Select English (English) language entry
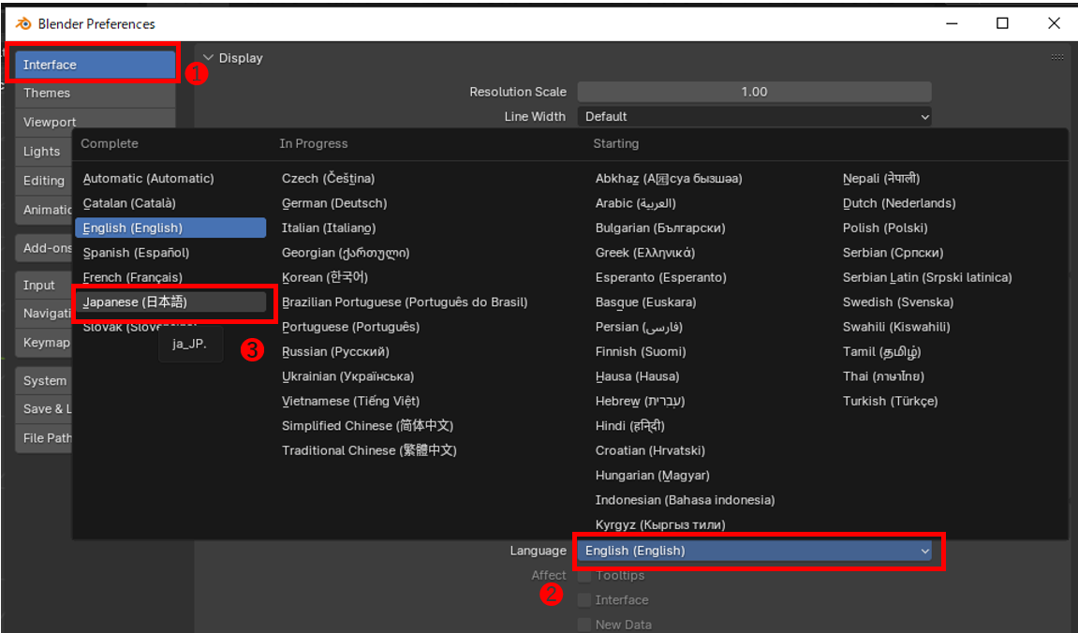1078x633 pixels. [x=170, y=228]
